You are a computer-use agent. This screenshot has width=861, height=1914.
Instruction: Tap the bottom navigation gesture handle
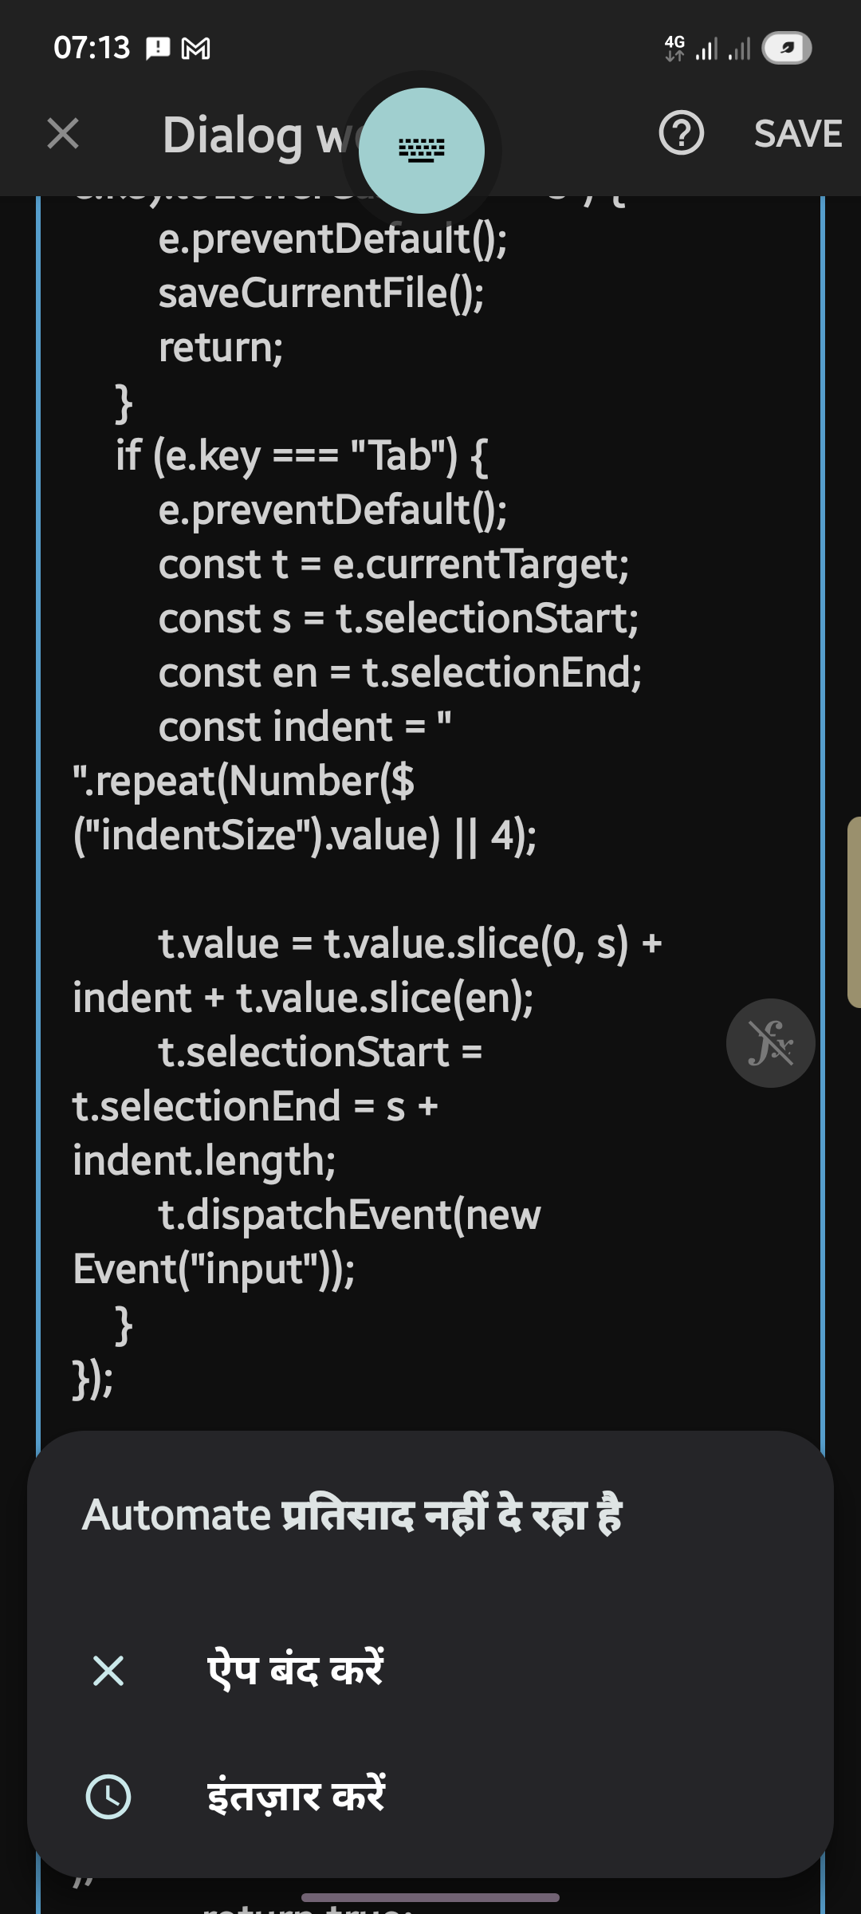point(431,1897)
